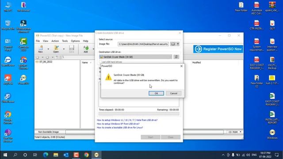Screen dimensions: 283x159
Task: Open the Help menu in PowerISO
Action: (85, 41)
